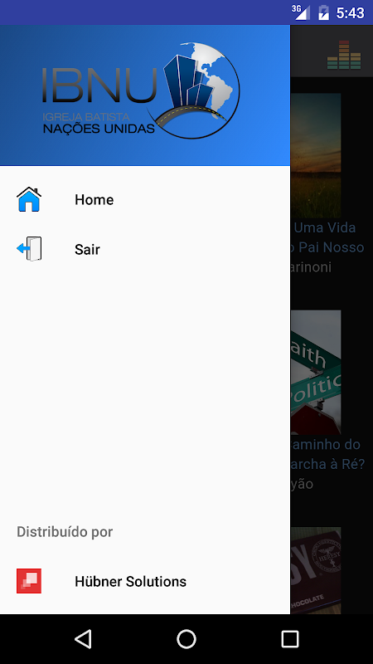Tap the blue Home house icon

coord(29,199)
